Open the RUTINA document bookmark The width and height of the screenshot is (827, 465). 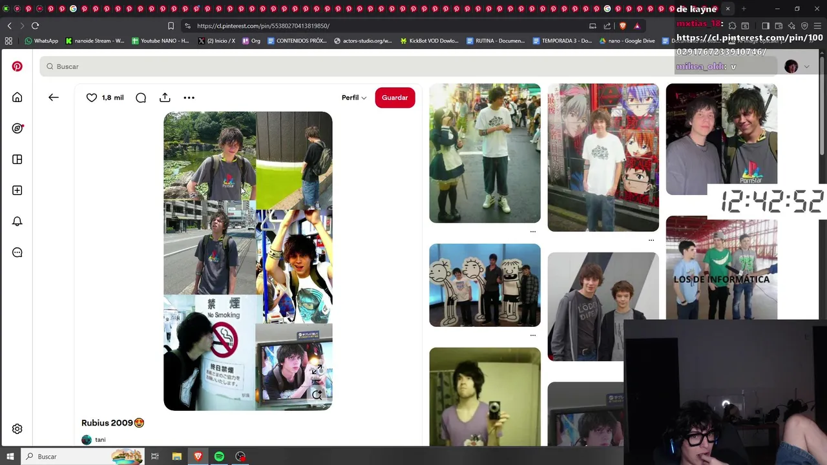click(496, 41)
